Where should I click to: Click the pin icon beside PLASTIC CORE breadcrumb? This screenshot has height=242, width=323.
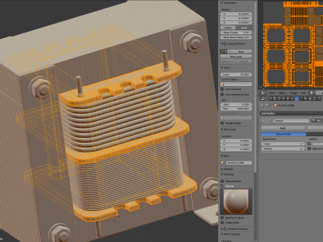(262, 106)
